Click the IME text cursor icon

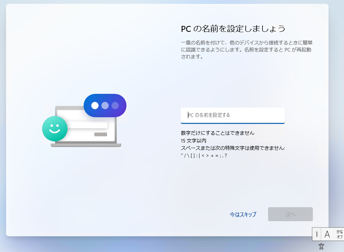pyautogui.click(x=317, y=234)
